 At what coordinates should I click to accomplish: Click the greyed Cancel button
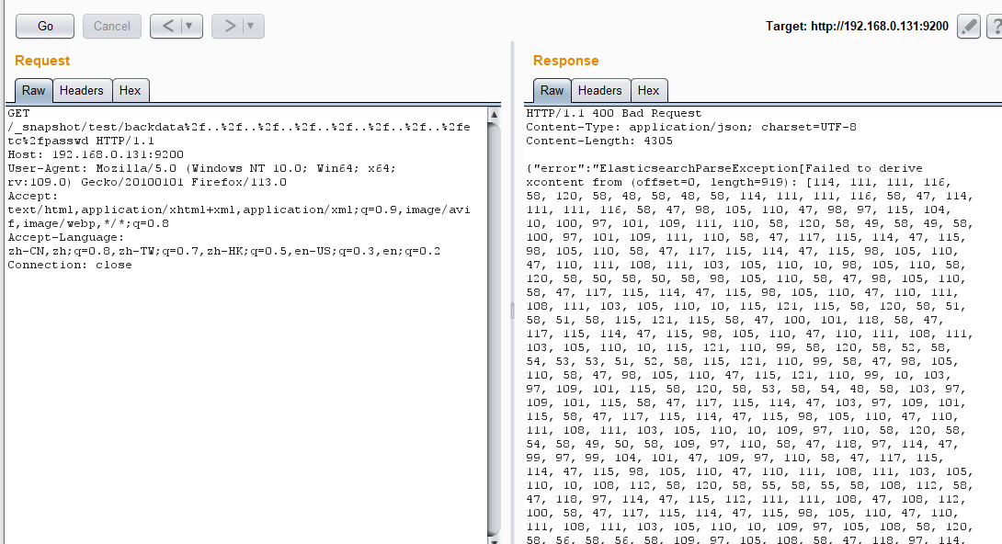click(x=112, y=26)
